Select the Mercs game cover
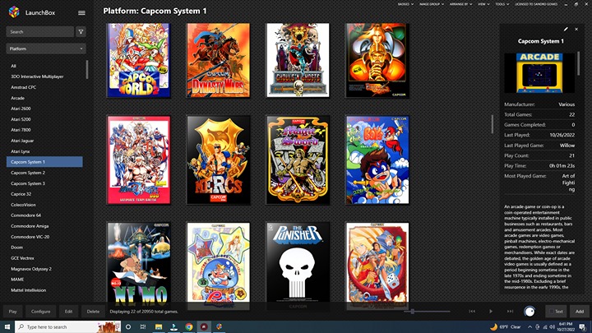This screenshot has height=333, width=592. pyautogui.click(x=218, y=160)
